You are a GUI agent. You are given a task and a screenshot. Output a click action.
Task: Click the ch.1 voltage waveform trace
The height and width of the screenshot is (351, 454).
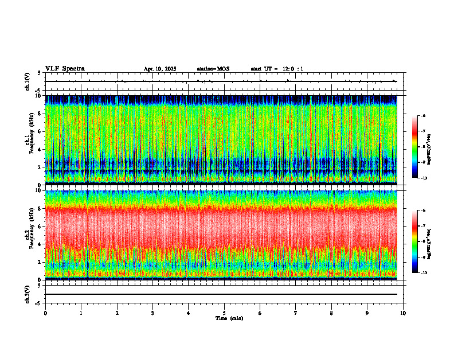coord(221,81)
